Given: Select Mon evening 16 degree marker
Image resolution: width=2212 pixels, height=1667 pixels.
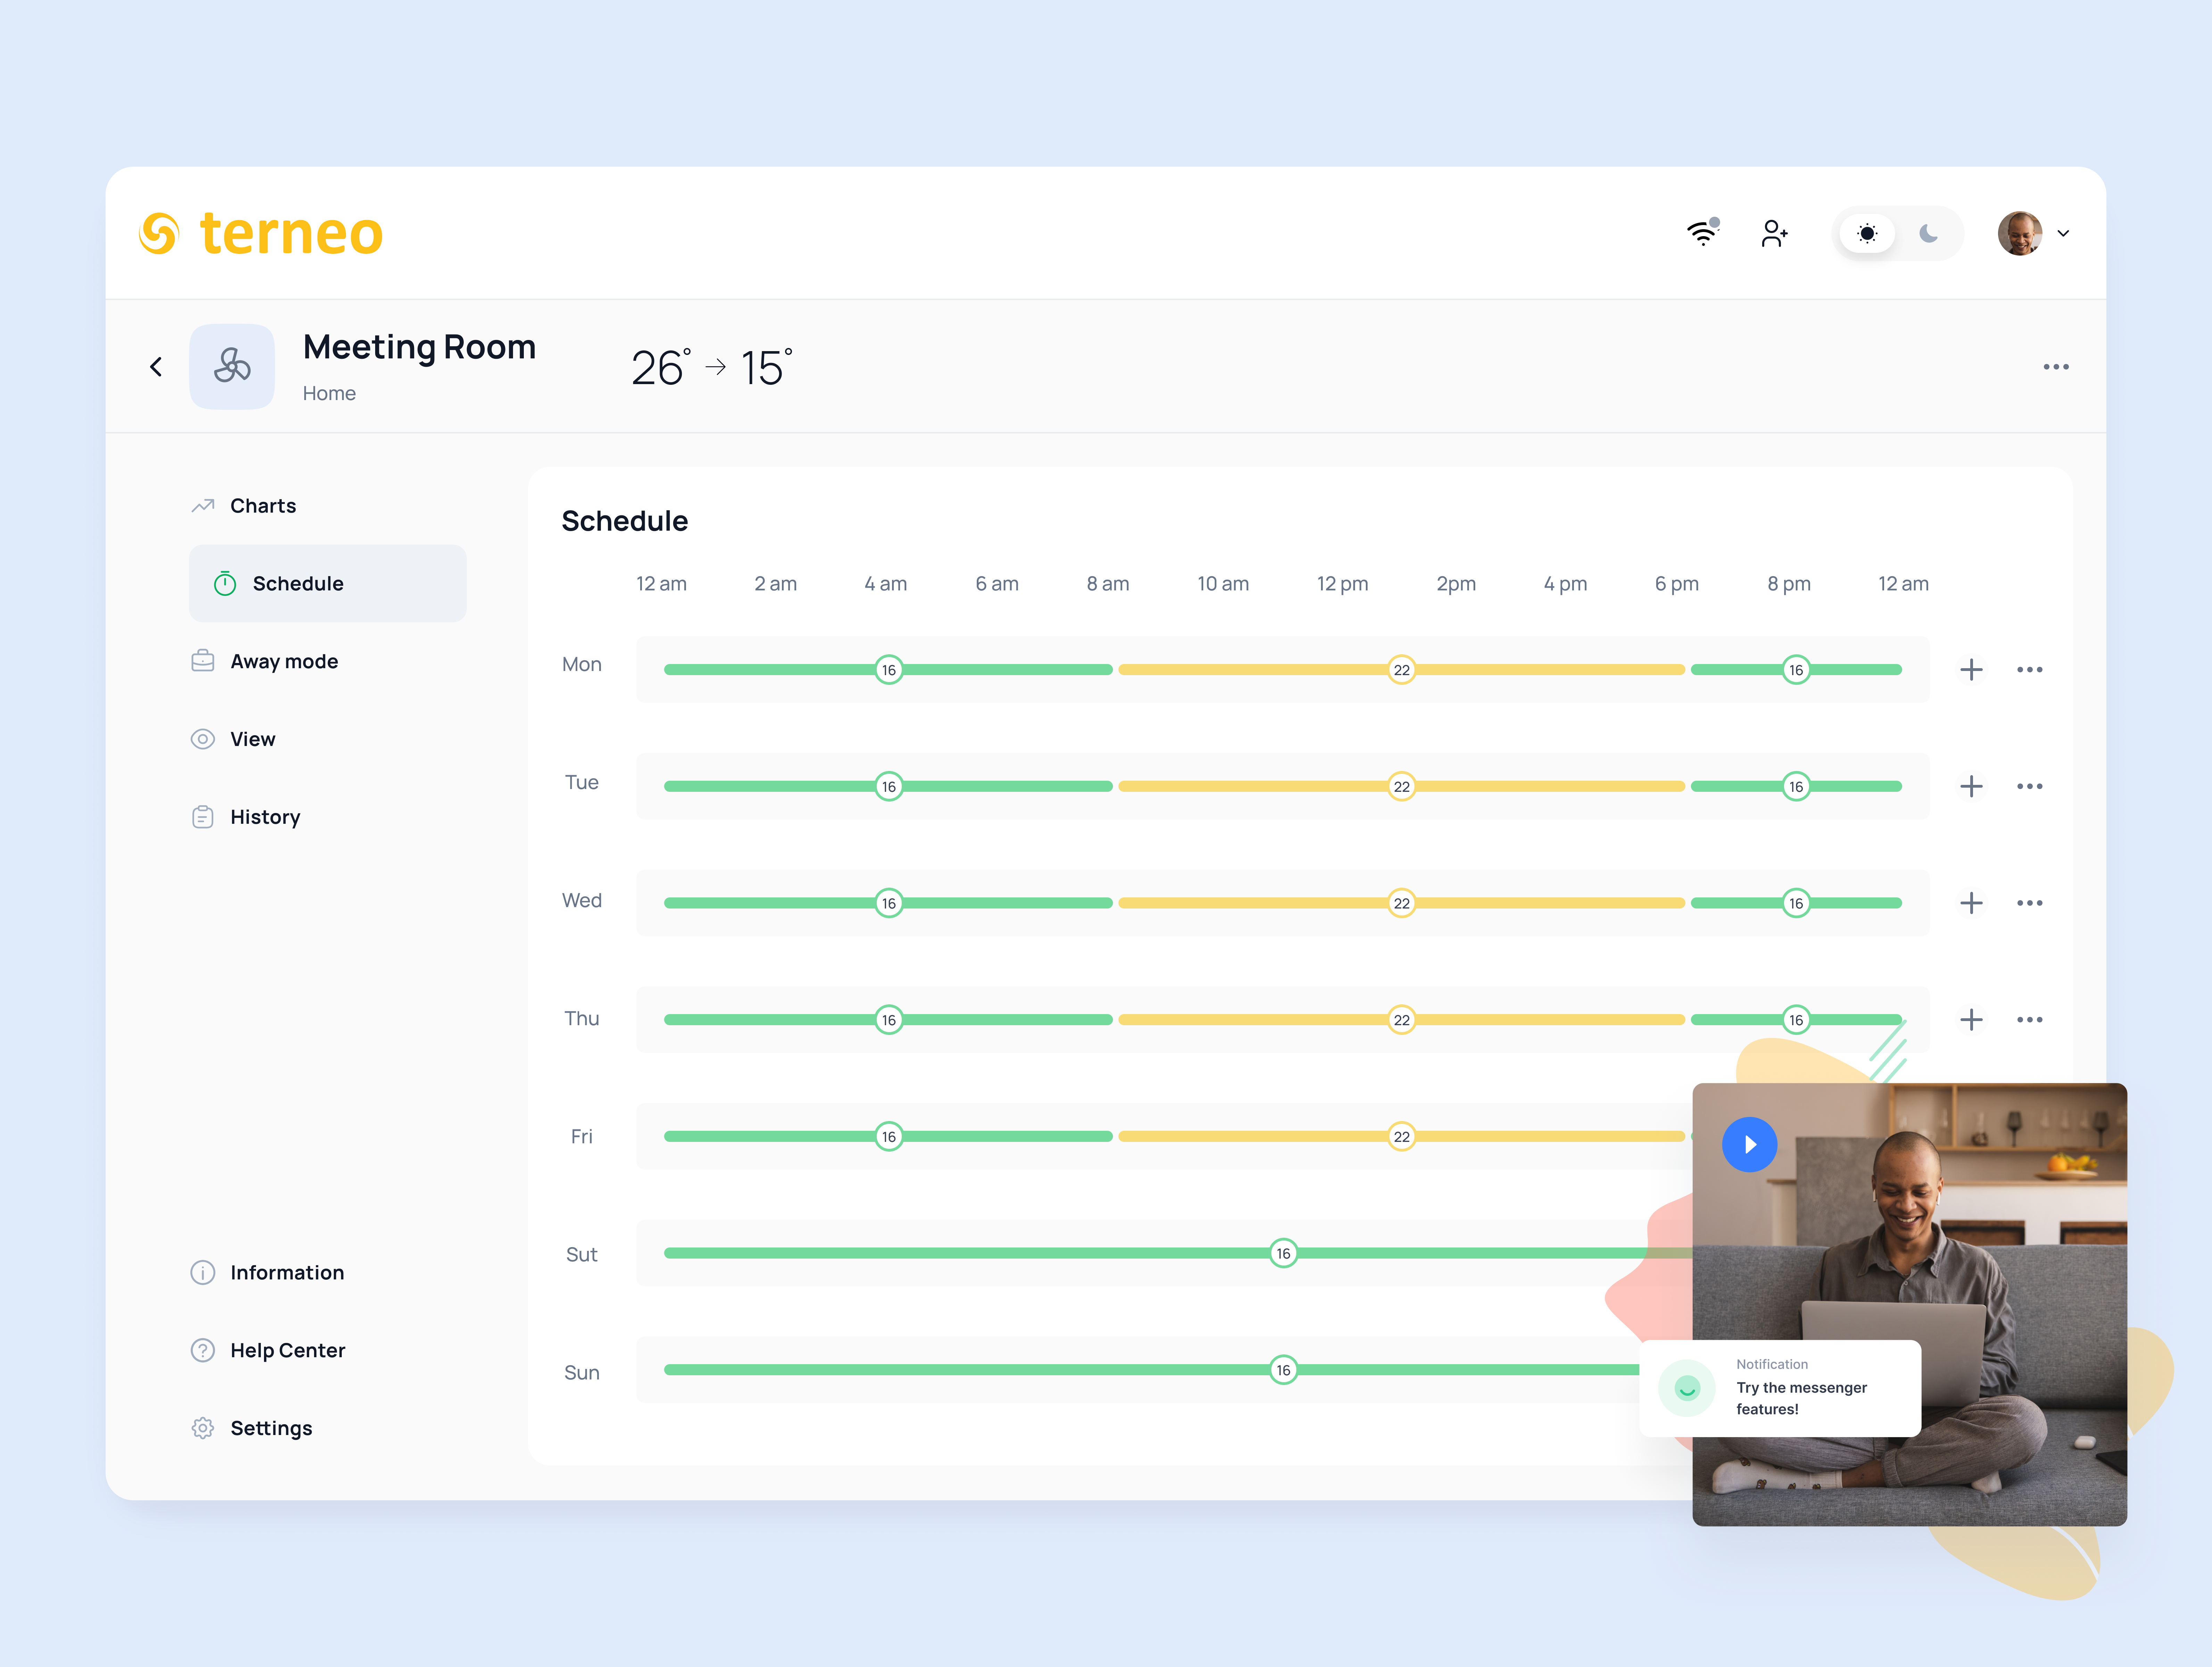Looking at the screenshot, I should coord(1796,670).
